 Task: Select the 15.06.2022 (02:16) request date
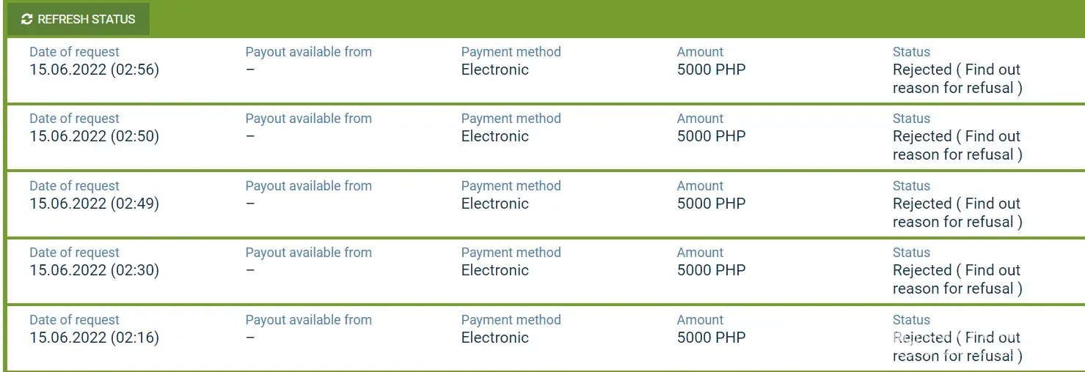(x=94, y=338)
